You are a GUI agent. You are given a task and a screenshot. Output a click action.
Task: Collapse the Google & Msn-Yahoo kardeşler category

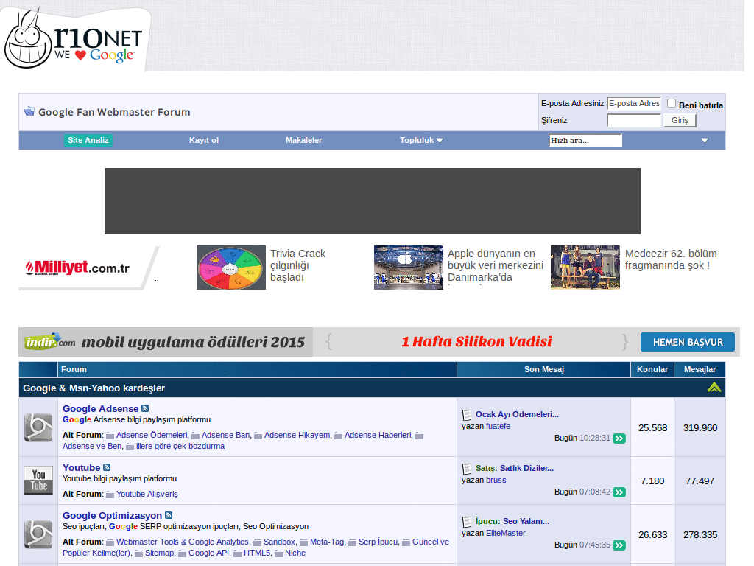click(x=714, y=388)
